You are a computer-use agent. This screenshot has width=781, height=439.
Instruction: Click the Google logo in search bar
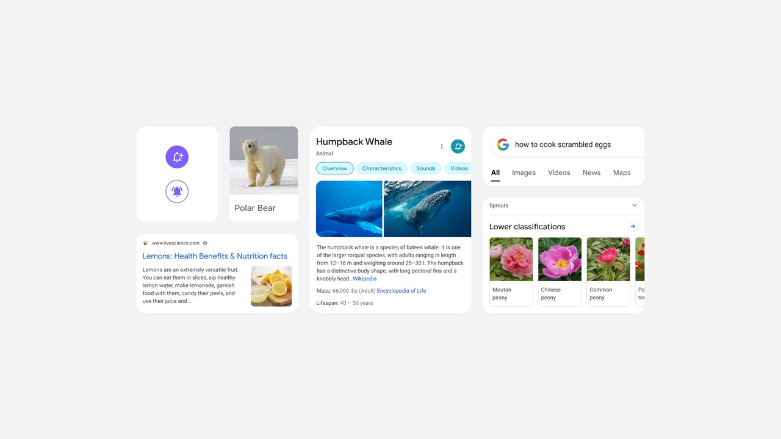[x=503, y=145]
